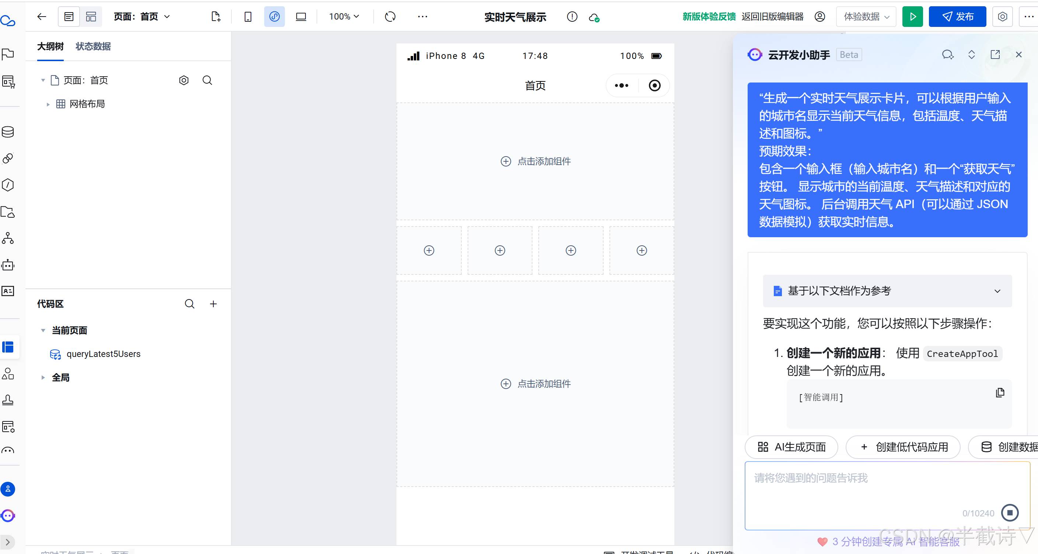The height and width of the screenshot is (554, 1038).
Task: Select the mini program preview mode icon
Action: (x=275, y=17)
